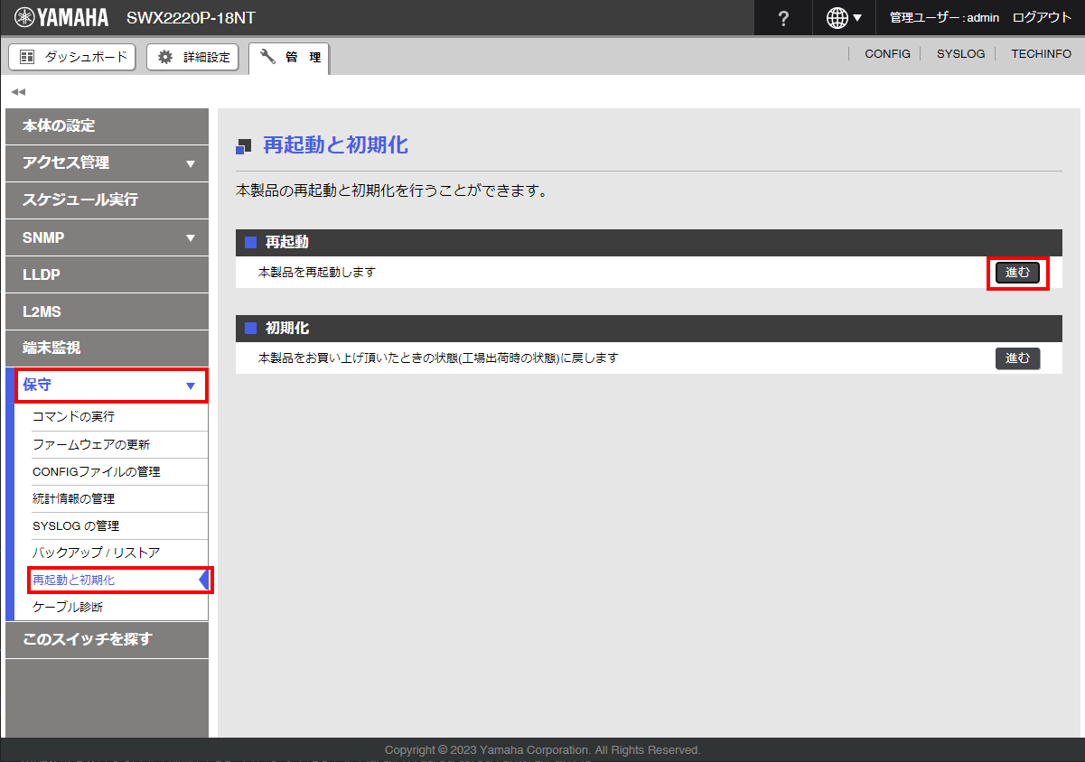
Task: Open the SYSLOG link
Action: (960, 54)
